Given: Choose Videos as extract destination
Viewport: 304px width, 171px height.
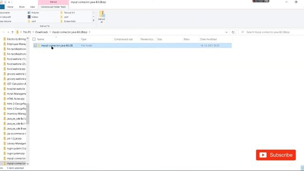Looking at the screenshot, I should [x=33, y=17].
